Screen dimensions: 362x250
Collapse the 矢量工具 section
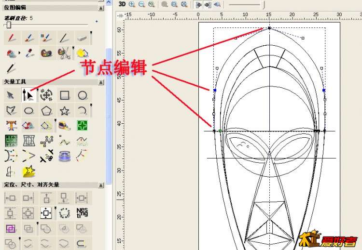click(x=101, y=82)
